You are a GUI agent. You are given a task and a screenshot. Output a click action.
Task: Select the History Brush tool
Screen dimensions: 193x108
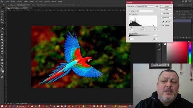[x=2, y=37]
